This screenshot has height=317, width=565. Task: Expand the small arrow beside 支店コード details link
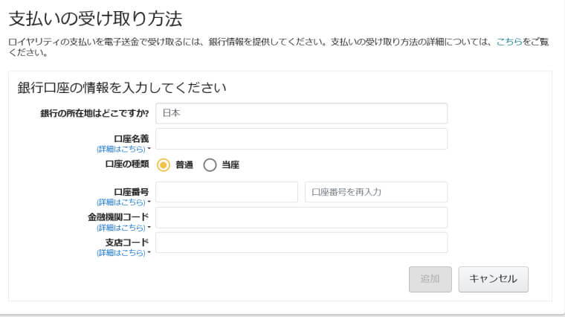coord(149,252)
